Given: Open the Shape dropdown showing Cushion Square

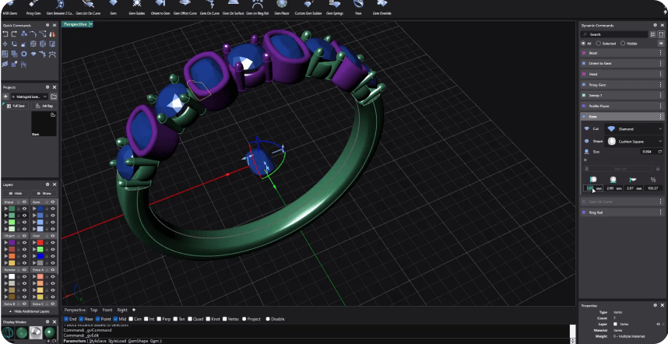Looking at the screenshot, I should pos(635,141).
